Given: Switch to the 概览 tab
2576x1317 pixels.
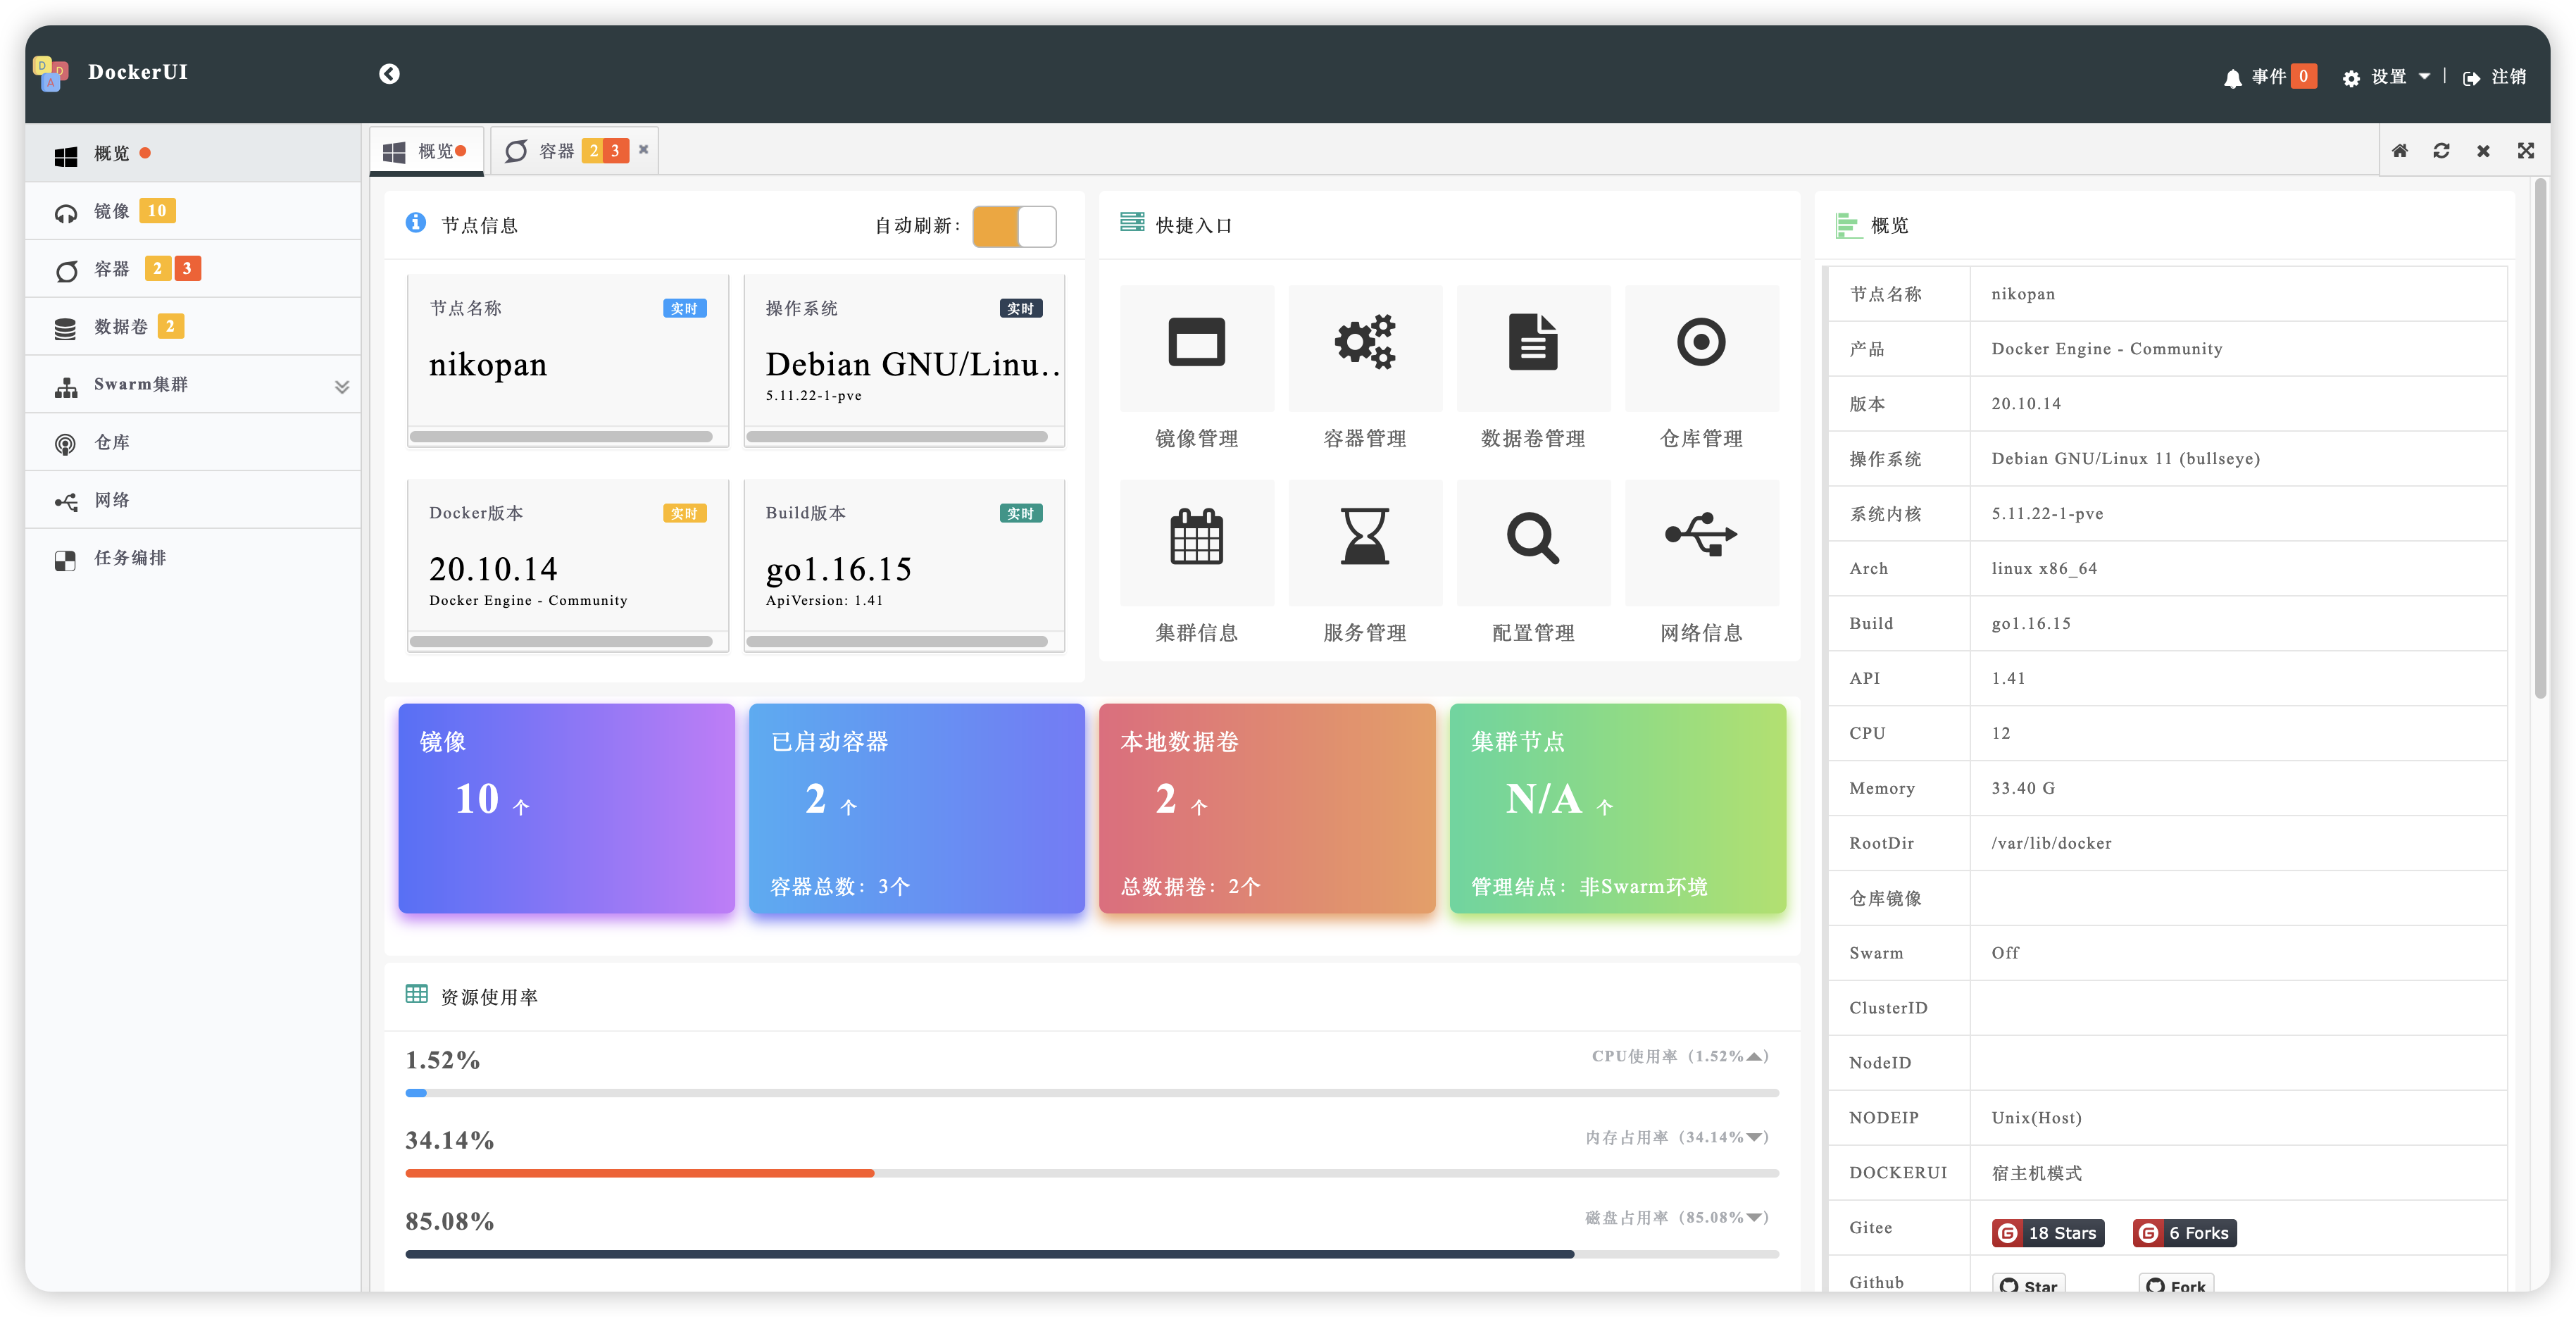Looking at the screenshot, I should pyautogui.click(x=427, y=150).
